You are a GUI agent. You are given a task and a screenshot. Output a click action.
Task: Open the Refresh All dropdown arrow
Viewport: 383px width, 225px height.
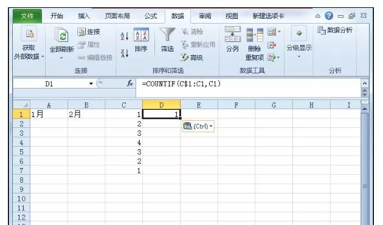pos(61,58)
